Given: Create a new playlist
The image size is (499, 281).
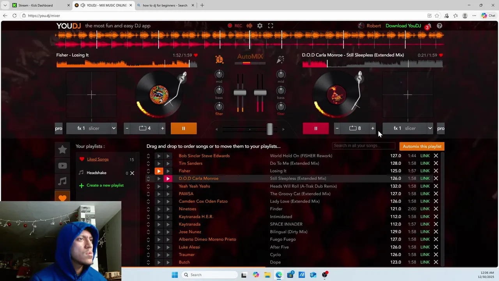Looking at the screenshot, I should pyautogui.click(x=101, y=185).
